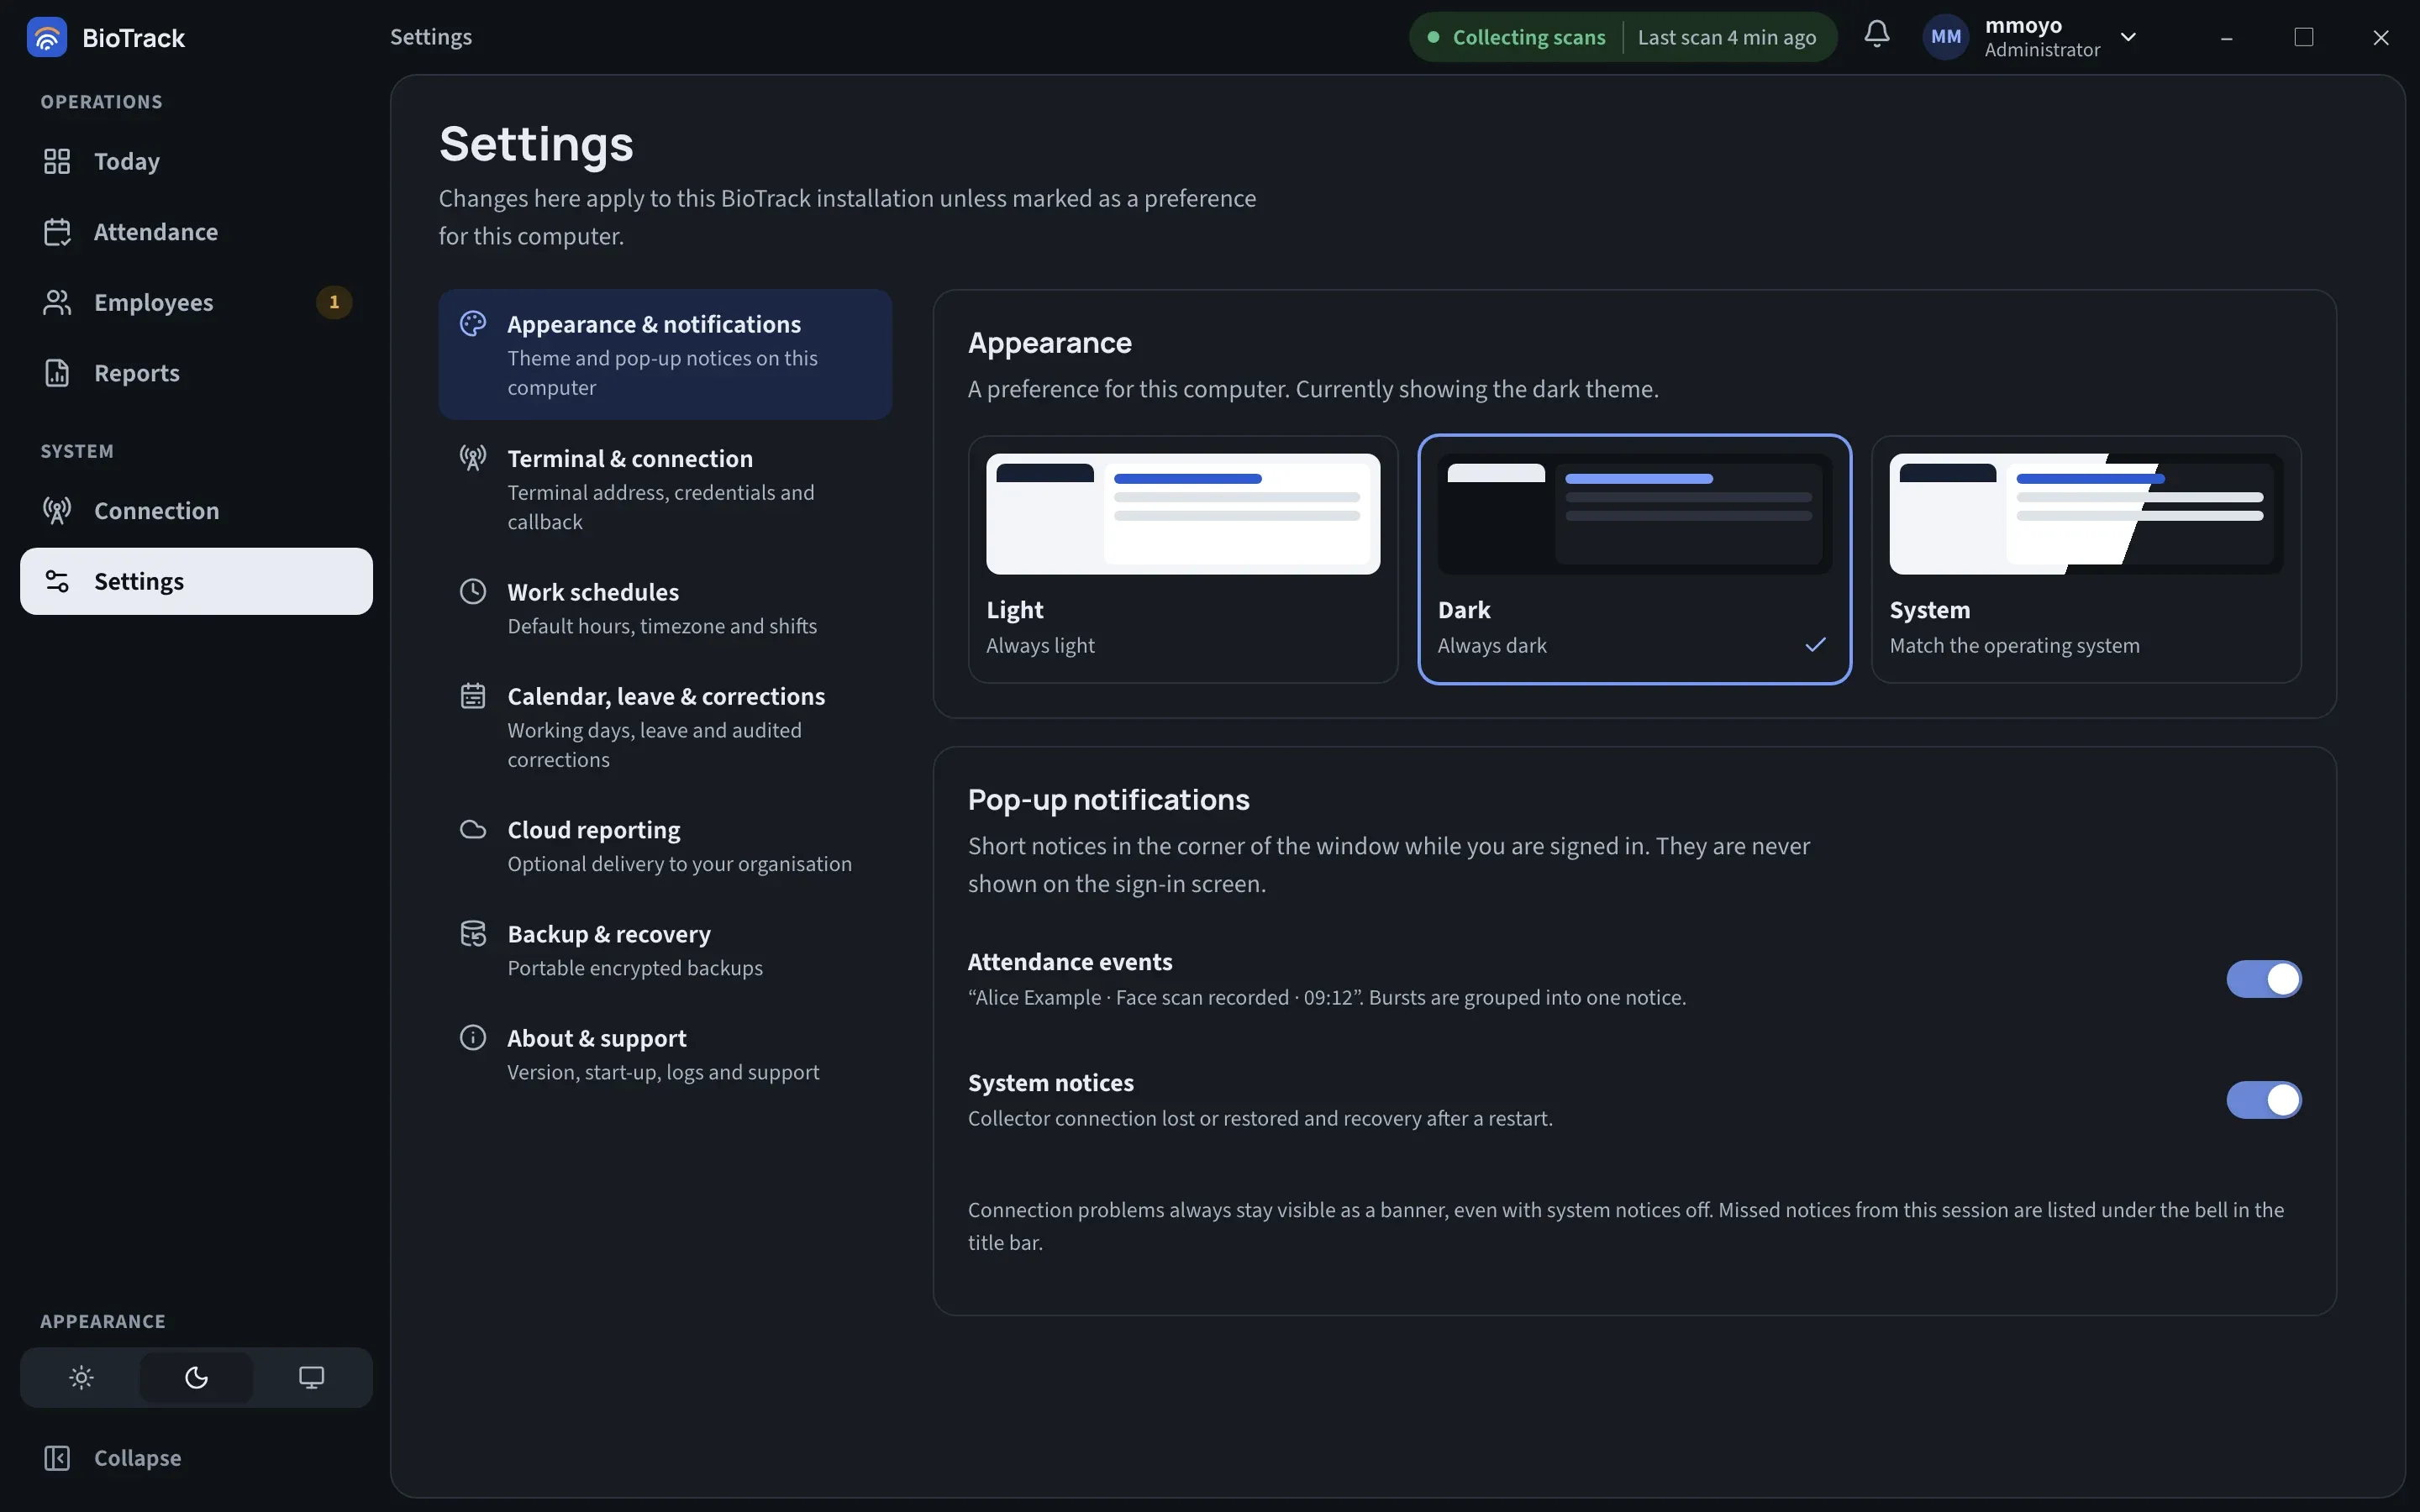Open the Reports page label
This screenshot has height=1512, width=2420.
click(x=137, y=373)
